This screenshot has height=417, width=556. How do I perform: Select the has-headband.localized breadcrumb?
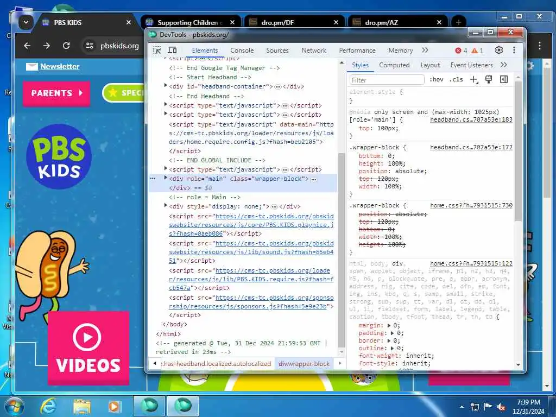pos(216,364)
